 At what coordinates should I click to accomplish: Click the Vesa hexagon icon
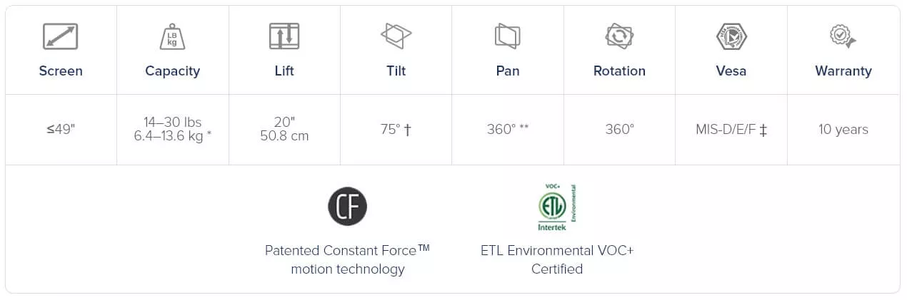pos(731,36)
